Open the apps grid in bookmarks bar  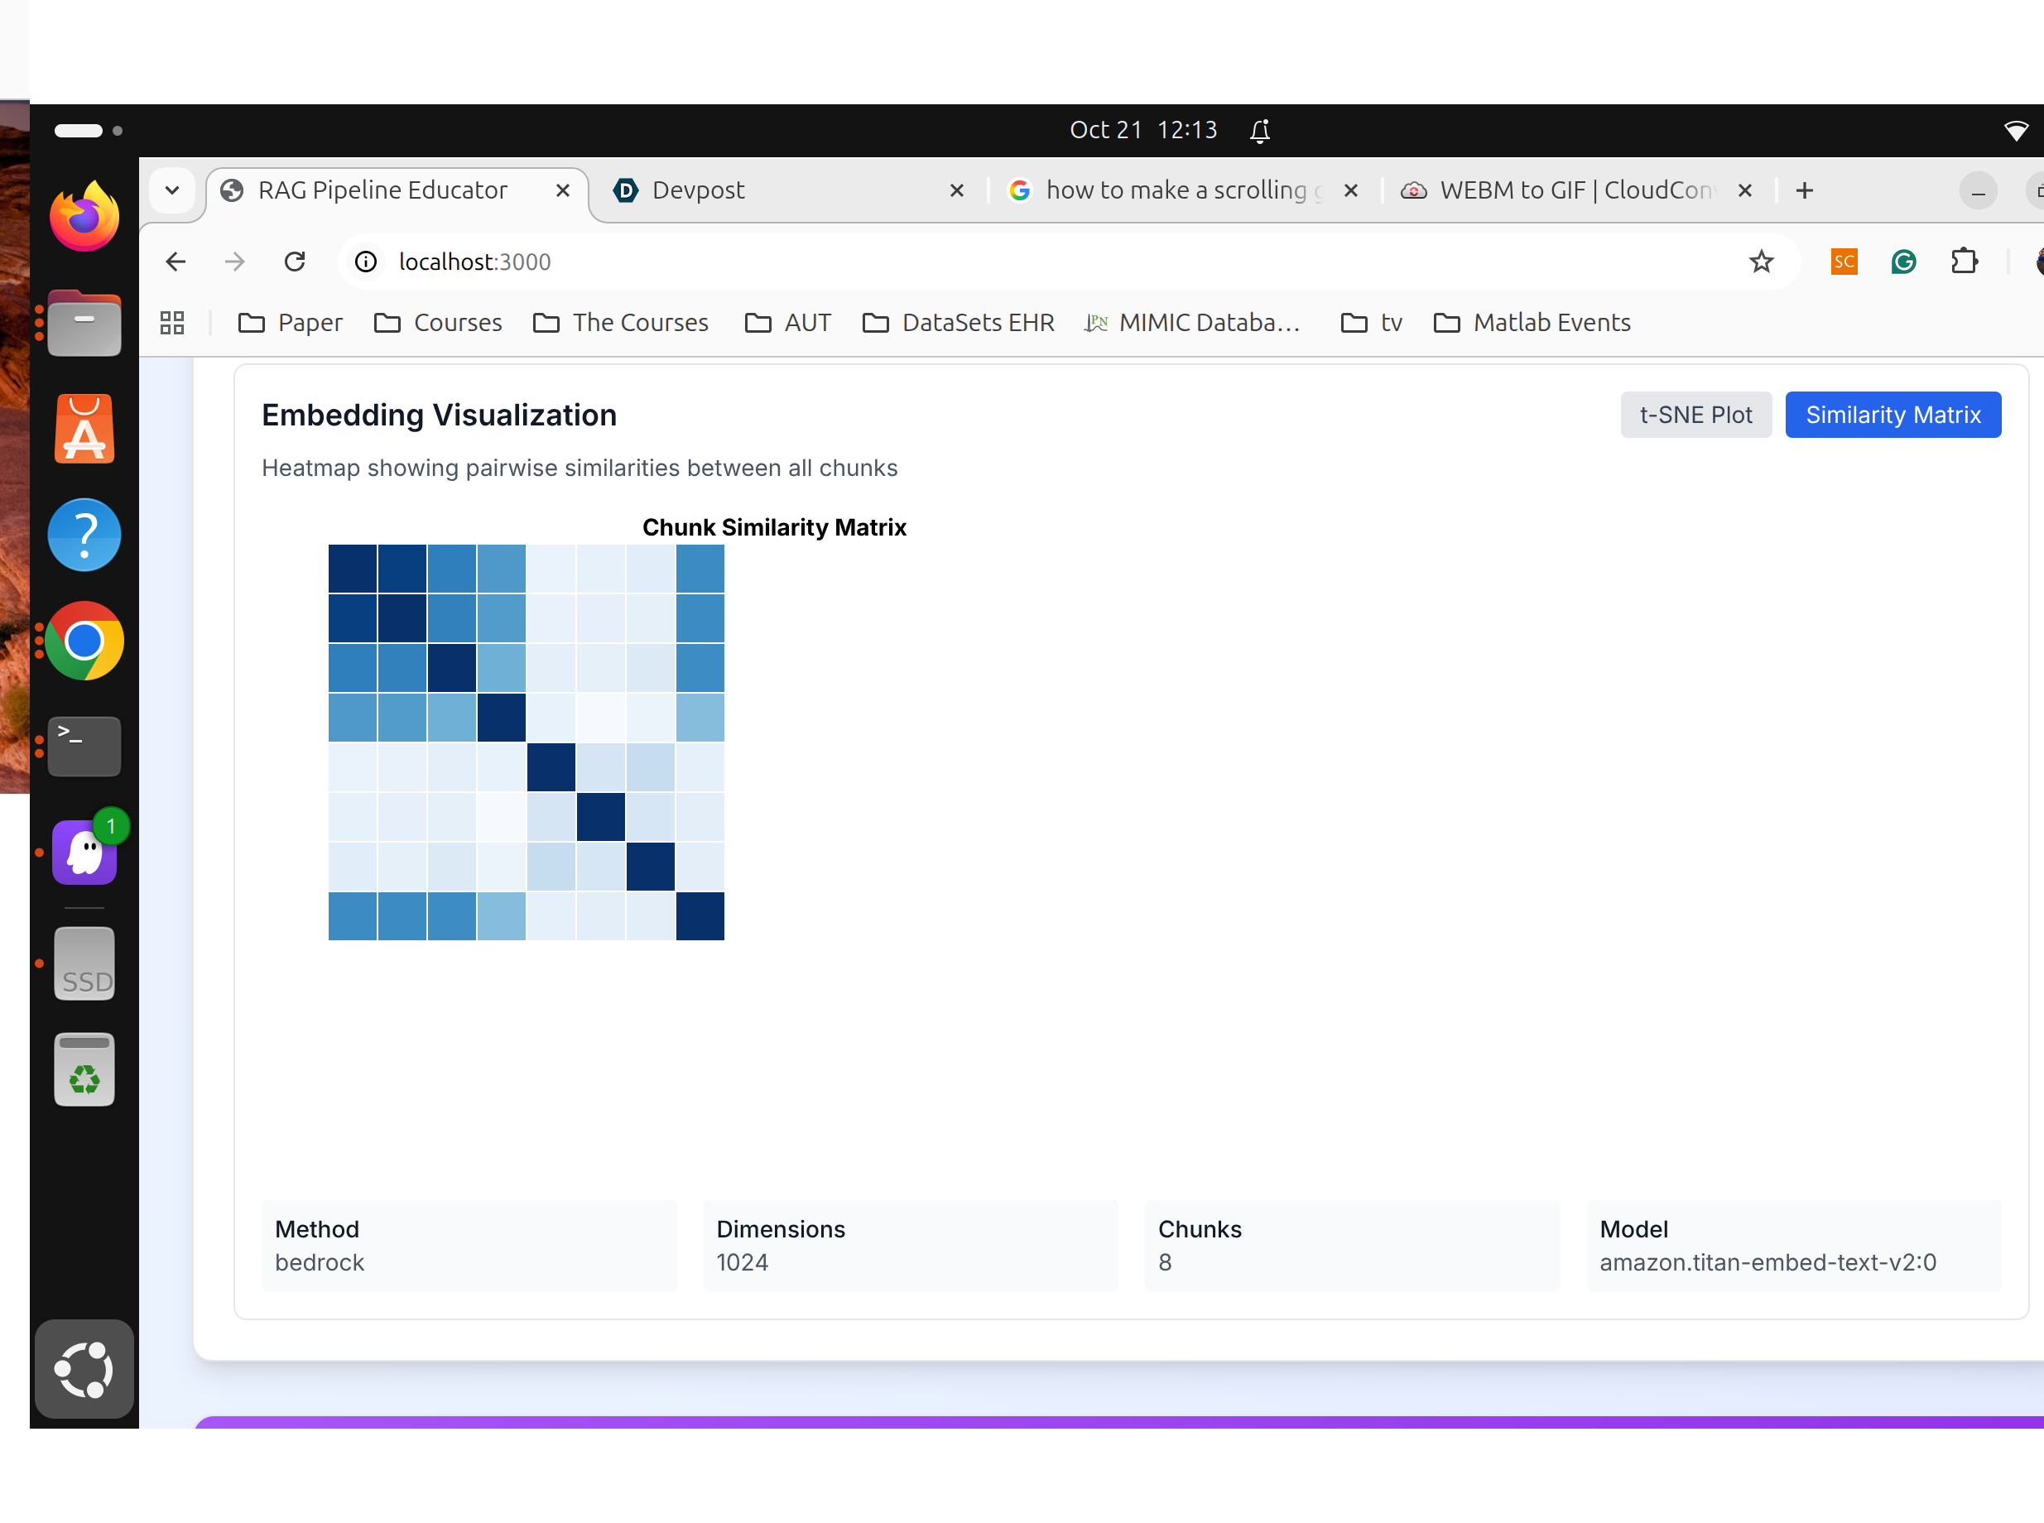[172, 323]
